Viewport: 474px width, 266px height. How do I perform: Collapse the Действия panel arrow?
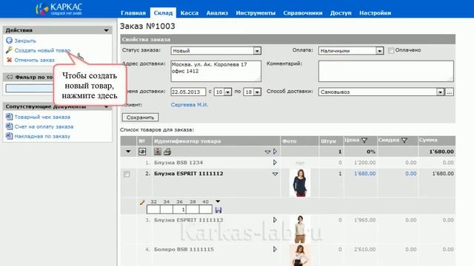(x=106, y=30)
